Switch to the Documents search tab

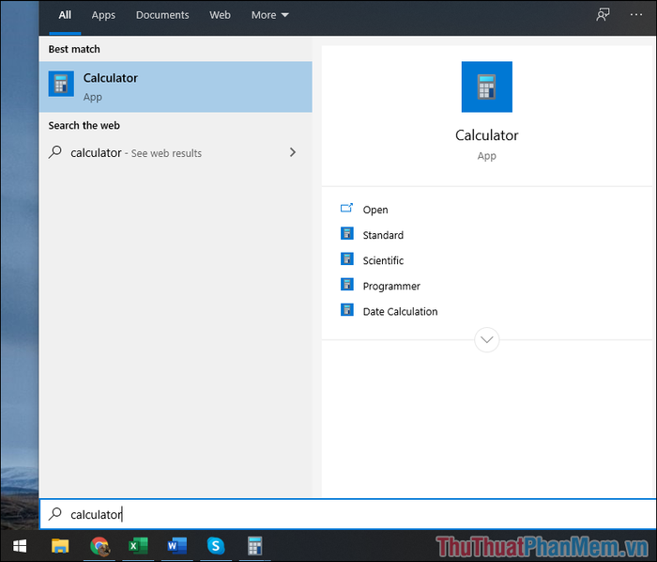point(162,15)
